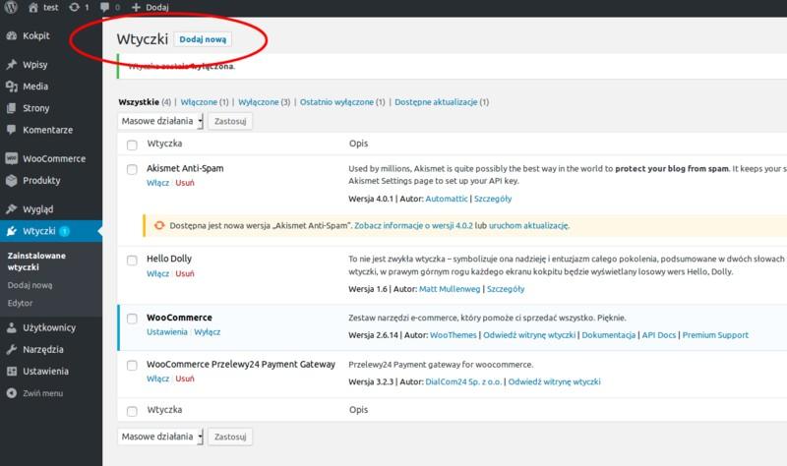Show Wszystkie plugins filter
Image resolution: width=787 pixels, height=466 pixels.
139,102
